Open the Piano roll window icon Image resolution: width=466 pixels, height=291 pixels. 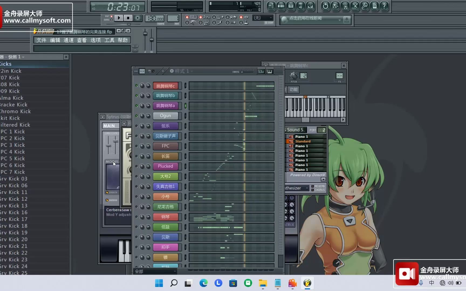coord(290,6)
